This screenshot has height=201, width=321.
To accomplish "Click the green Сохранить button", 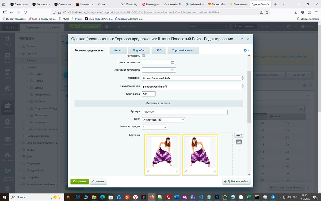I will pos(80,181).
